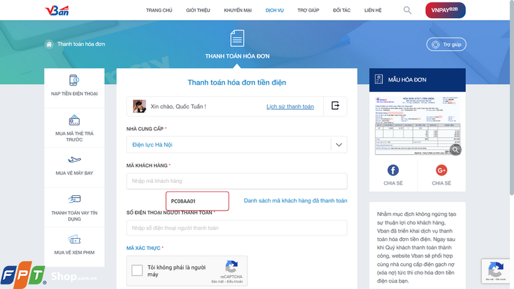514x289 pixels.
Task: Open the KHUYẾN MẠI menu
Action: 238,10
